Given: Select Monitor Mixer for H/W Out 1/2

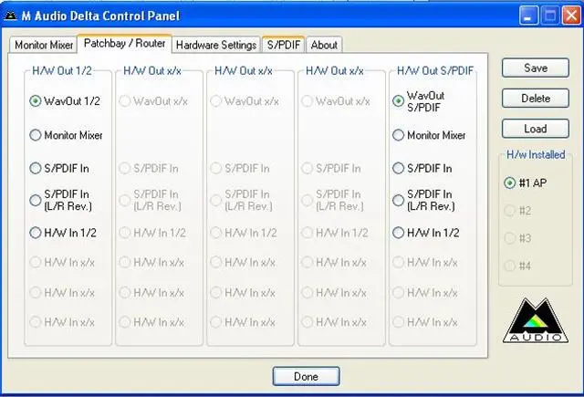Looking at the screenshot, I should click(x=36, y=135).
